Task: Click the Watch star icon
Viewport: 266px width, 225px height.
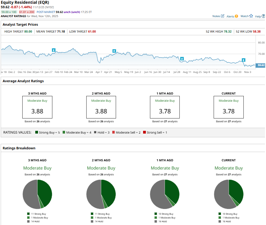Action: pos(251,16)
